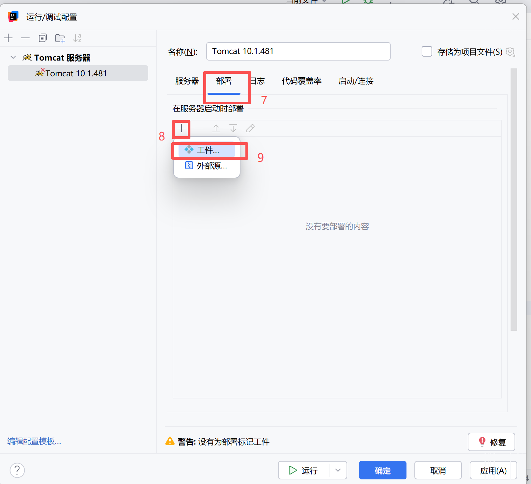531x484 pixels.
Task: Click deployment remove minus icon
Action: point(199,128)
